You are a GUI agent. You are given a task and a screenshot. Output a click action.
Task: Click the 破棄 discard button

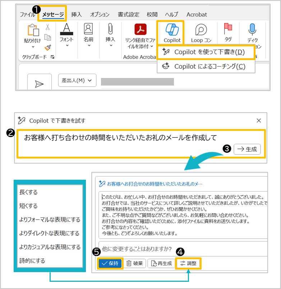point(135,263)
